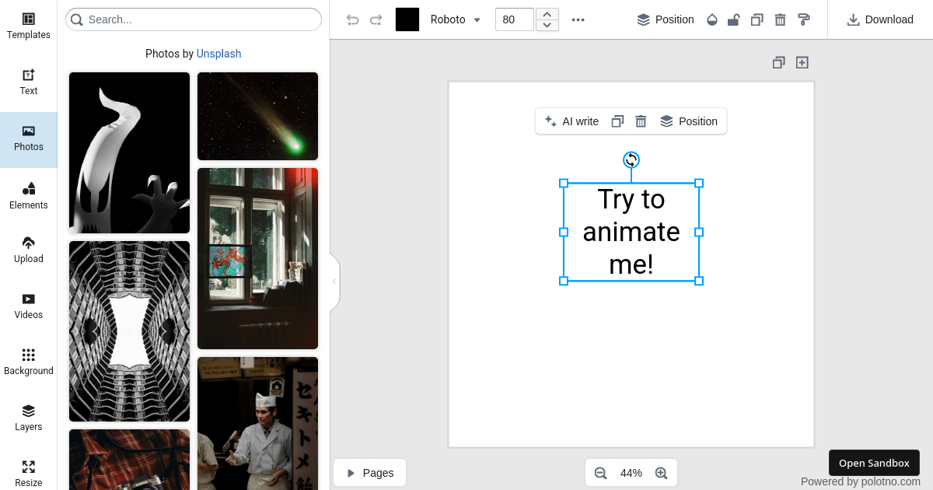The image size is (933, 490).
Task: Select the window interior photo thumbnail
Action: (257, 258)
